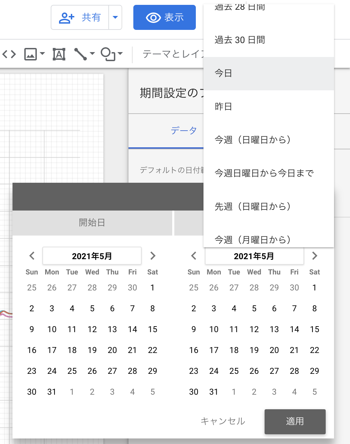Select the embed code tool in the toolbar
The width and height of the screenshot is (350, 444).
[9, 54]
